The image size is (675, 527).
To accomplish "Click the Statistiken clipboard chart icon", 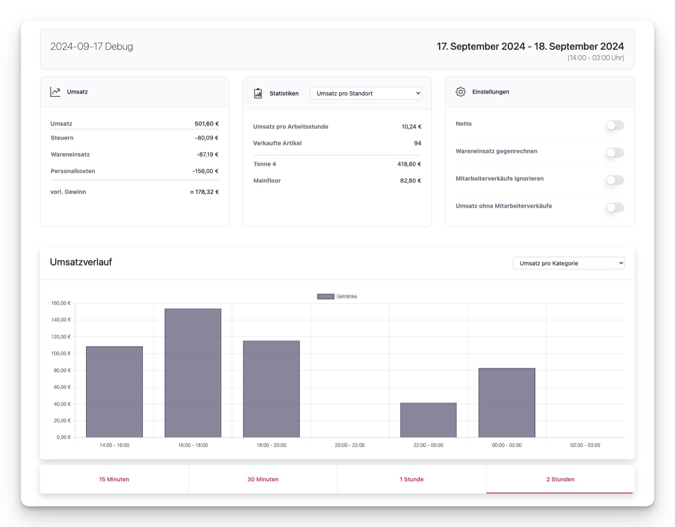I will [258, 94].
